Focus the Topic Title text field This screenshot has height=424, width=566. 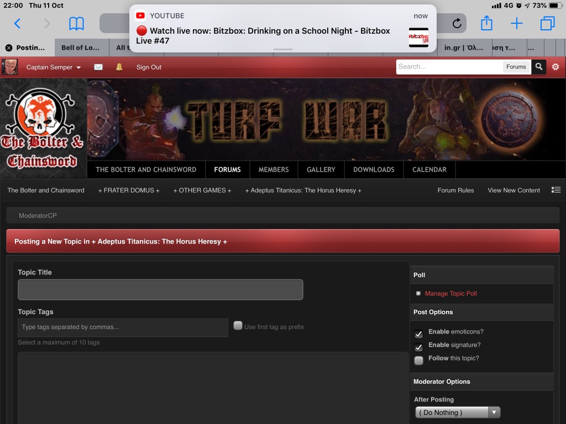160,290
